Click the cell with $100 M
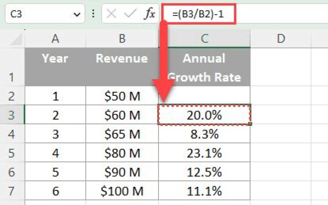This screenshot has width=328, height=205. pyautogui.click(x=122, y=191)
